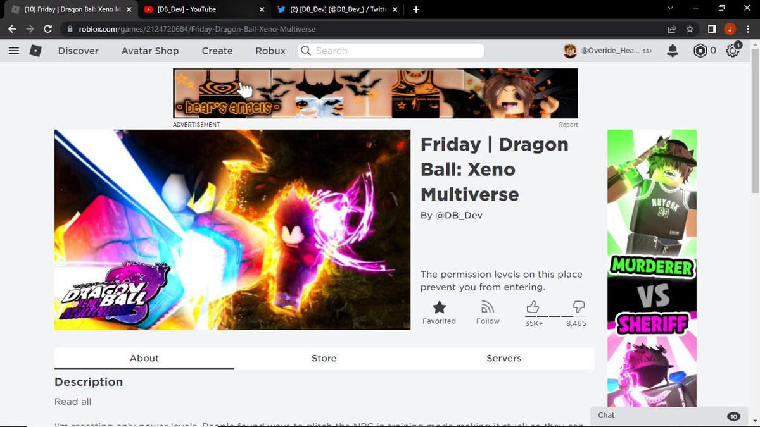Viewport: 760px width, 427px height.
Task: Open the Store tab
Action: coord(324,358)
